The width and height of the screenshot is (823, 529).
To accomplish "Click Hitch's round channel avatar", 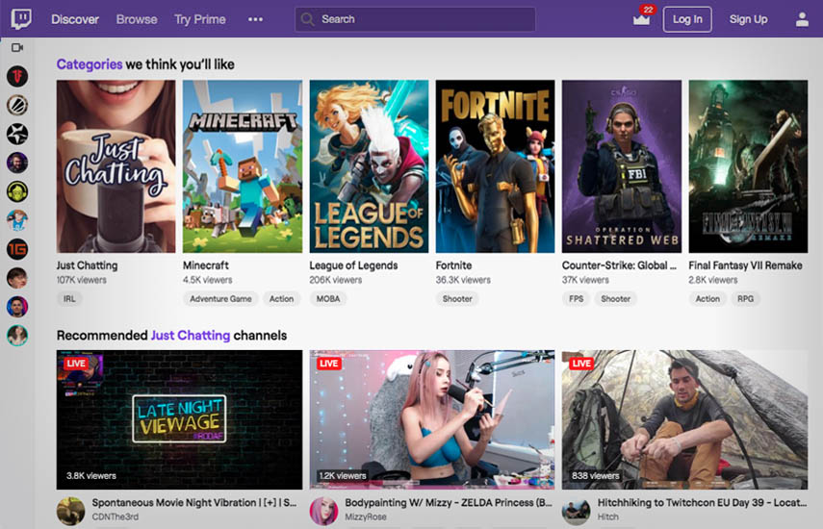I will 576,511.
